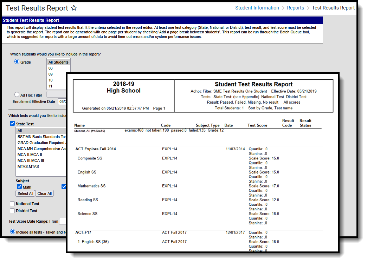Select the Ad Hoc Filter radio button
The width and height of the screenshot is (367, 262).
point(17,95)
